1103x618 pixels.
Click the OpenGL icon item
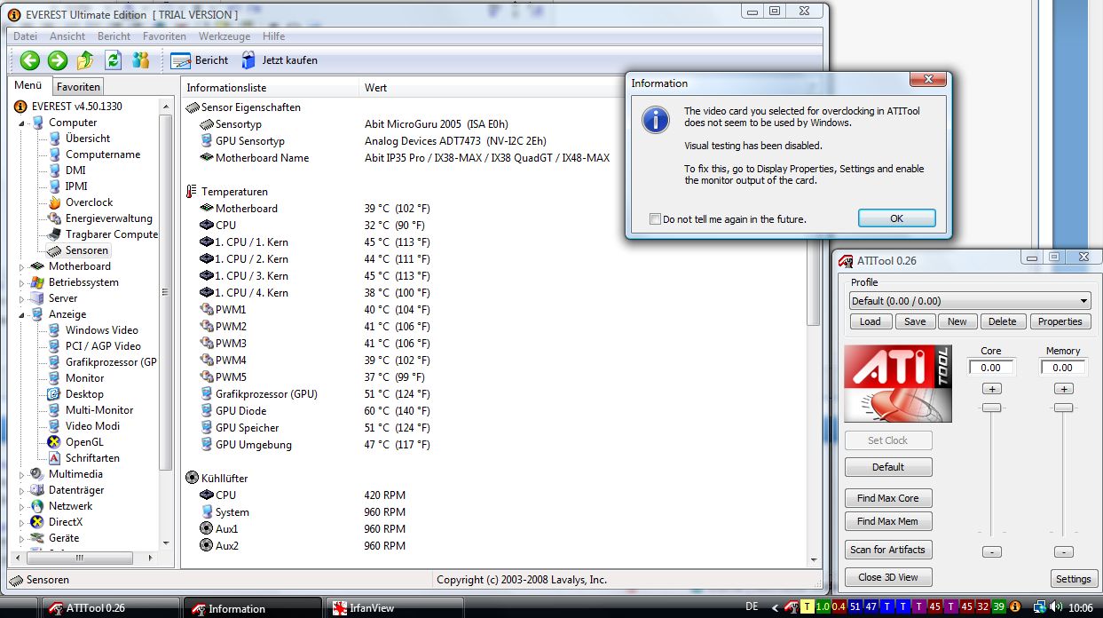[x=55, y=442]
